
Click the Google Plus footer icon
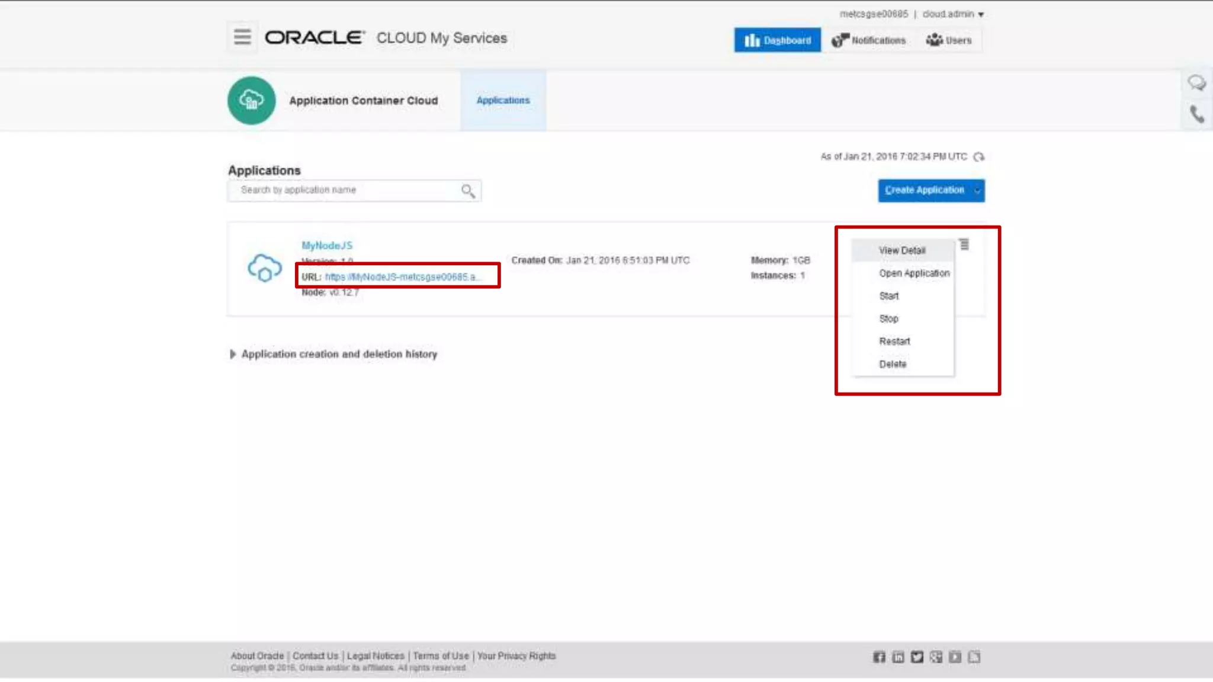coord(936,657)
